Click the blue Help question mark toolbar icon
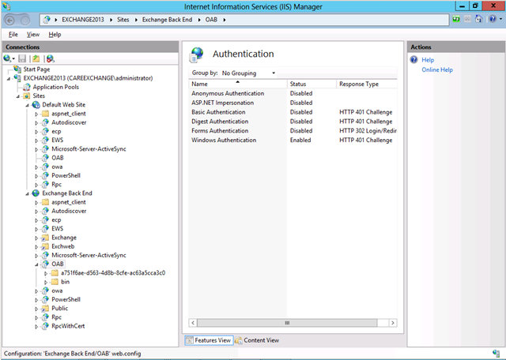The width and height of the screenshot is (506, 360). [493, 19]
